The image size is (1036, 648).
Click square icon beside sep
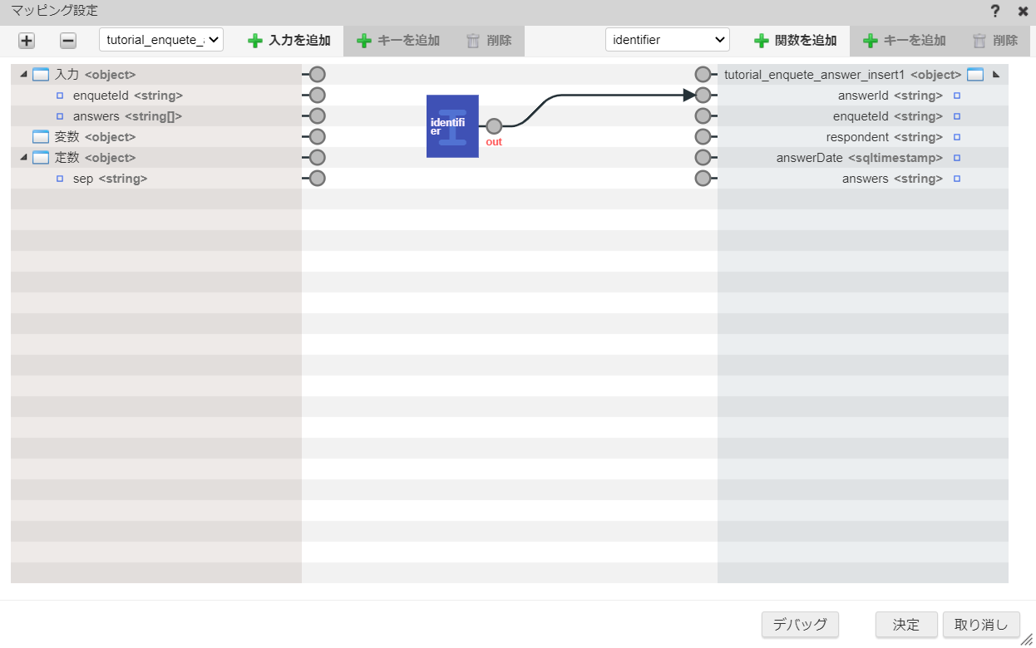pyautogui.click(x=60, y=179)
